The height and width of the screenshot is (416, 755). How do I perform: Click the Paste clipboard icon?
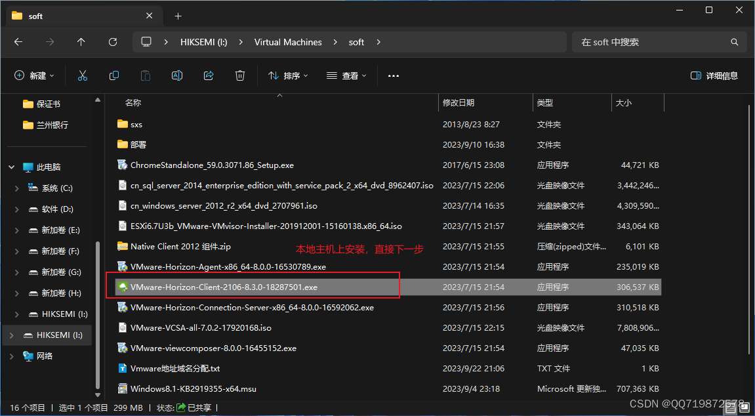tap(146, 75)
